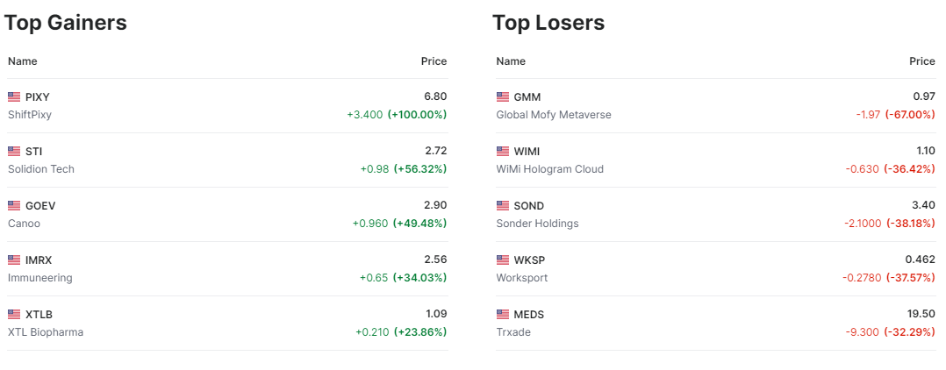Click the flag icon beside GOEV
Image resolution: width=946 pixels, height=370 pixels.
coord(14,206)
